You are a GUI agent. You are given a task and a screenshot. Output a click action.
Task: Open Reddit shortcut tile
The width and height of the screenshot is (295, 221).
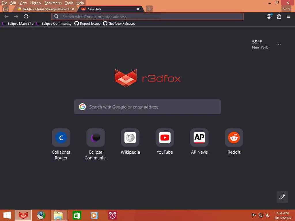coord(234,142)
